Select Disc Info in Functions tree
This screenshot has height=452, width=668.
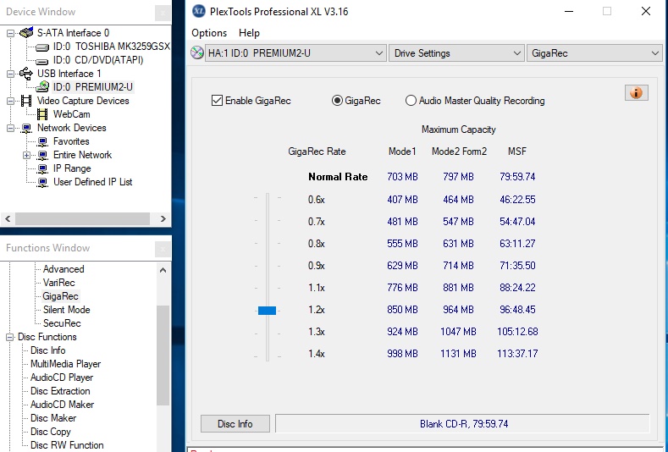tap(47, 350)
